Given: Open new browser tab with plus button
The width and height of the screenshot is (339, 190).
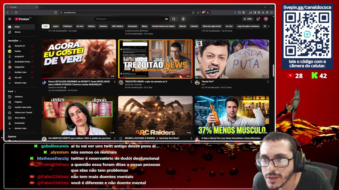Looking at the screenshot, I should (42, 7).
